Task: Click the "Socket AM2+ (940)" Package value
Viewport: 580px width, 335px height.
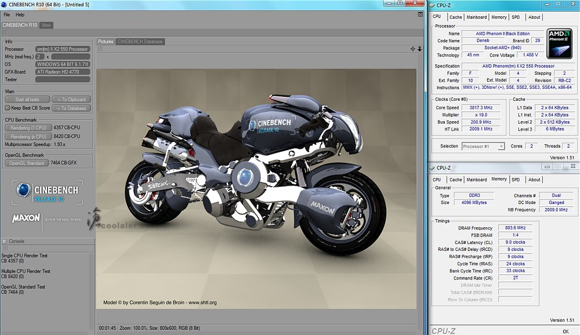Action: coord(503,48)
